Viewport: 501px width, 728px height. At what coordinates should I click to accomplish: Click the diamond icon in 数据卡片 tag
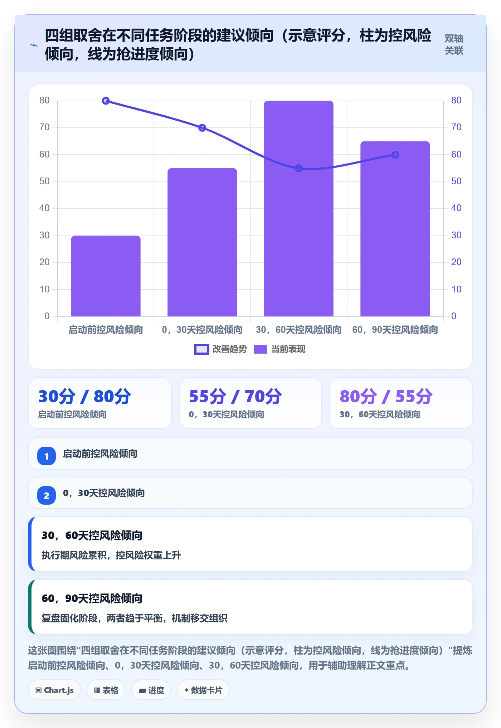pyautogui.click(x=186, y=690)
